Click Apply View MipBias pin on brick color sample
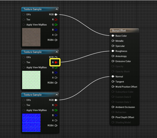The width and height of the screenshot is (157, 138). [24, 25]
